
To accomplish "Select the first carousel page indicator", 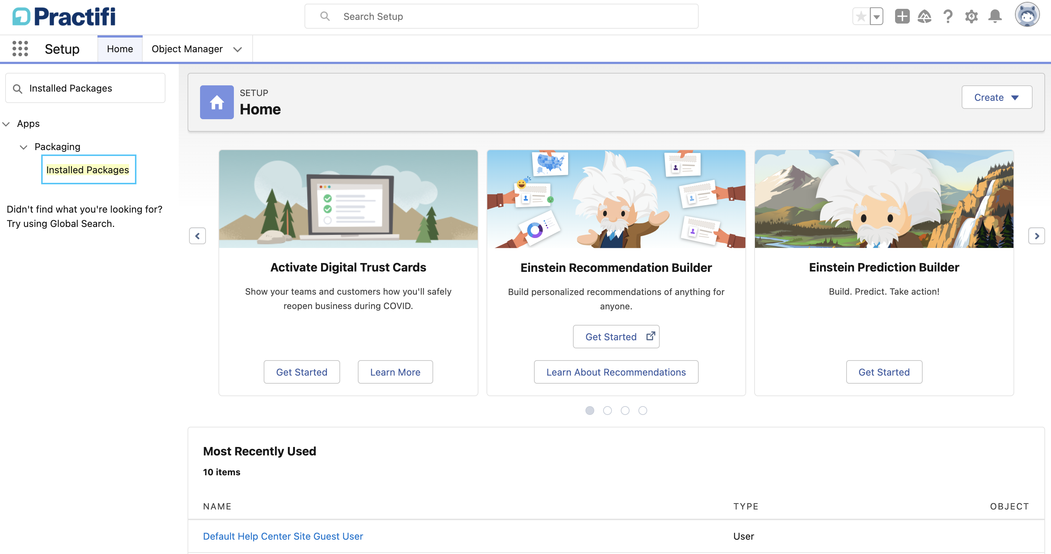I will tap(589, 410).
